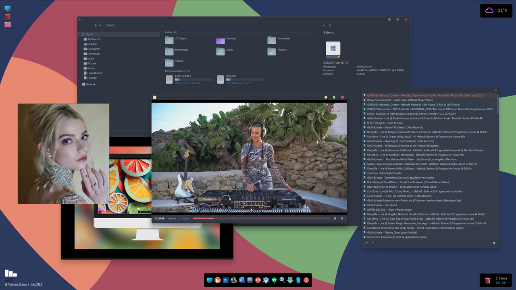
Task: Open the pink folder desktop icon
Action: [8, 25]
